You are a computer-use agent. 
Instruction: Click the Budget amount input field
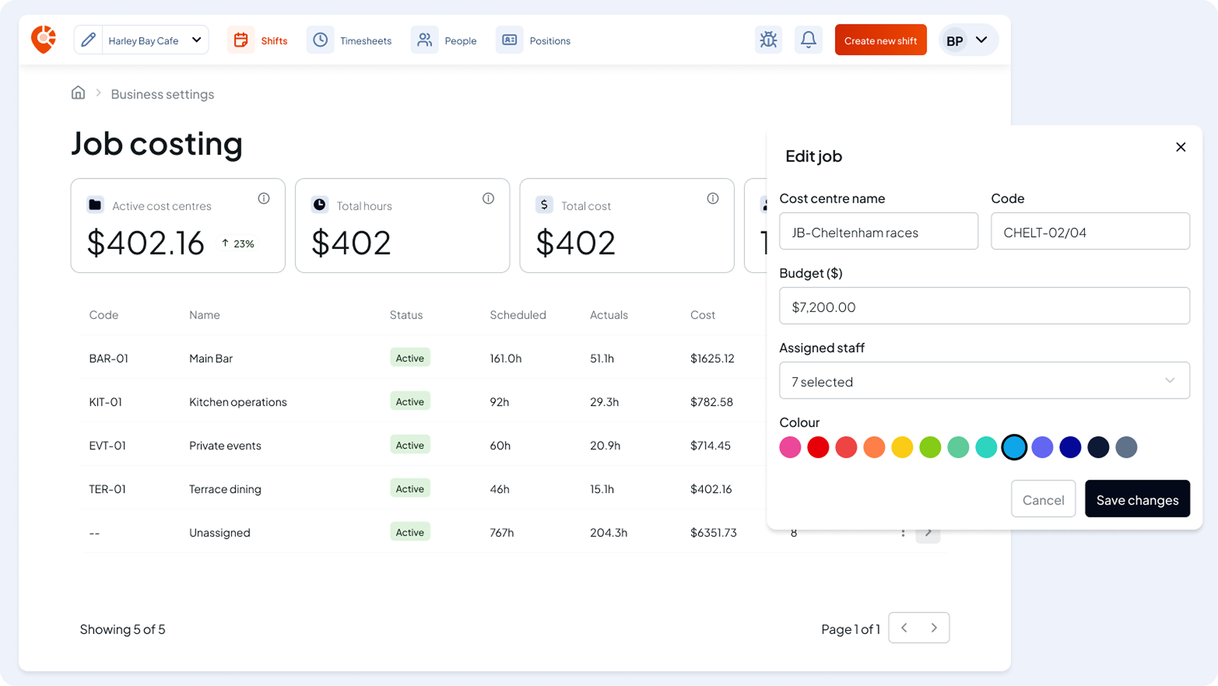tap(984, 306)
